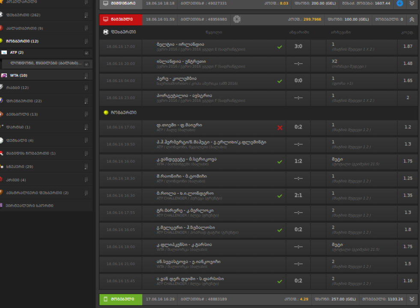Click the mobile icon on the green won ticket

106,299
